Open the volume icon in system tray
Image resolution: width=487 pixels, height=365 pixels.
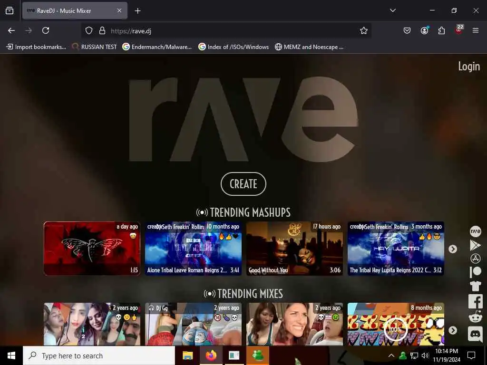[x=425, y=355]
